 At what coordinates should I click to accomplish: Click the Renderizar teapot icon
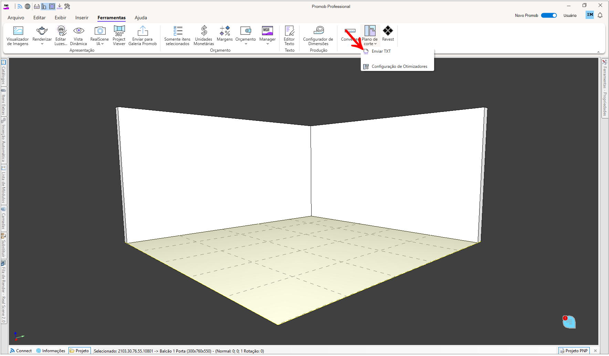click(x=42, y=31)
